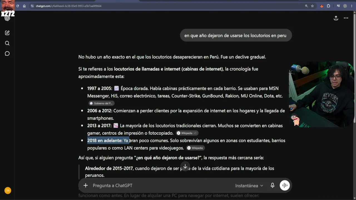Open the Wikipedia +1 source citation
Viewport: 356px width, 200px height.
pos(187,133)
